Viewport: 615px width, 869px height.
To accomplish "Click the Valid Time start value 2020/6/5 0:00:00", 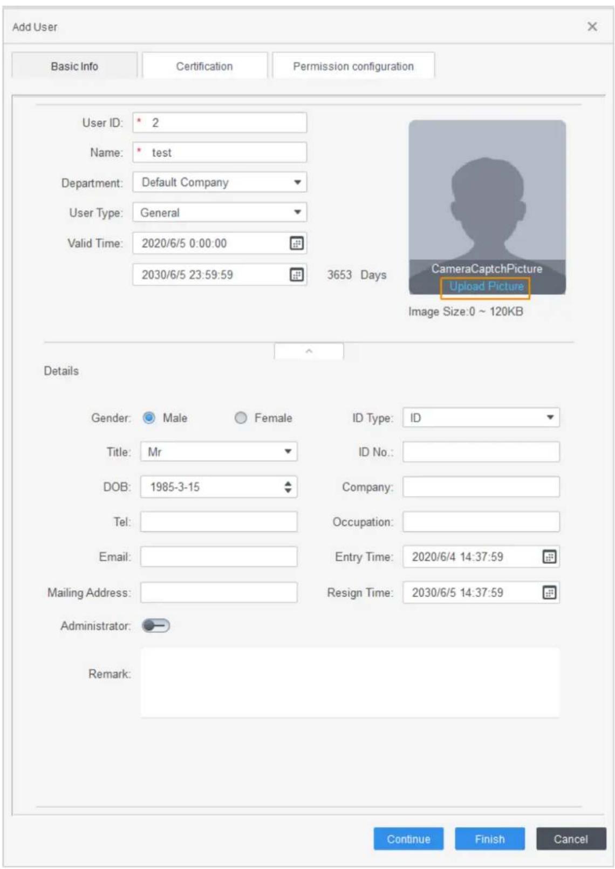I will tap(184, 243).
